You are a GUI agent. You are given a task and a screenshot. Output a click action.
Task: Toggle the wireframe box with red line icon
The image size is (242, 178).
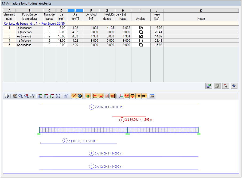pyautogui.click(x=74, y=96)
